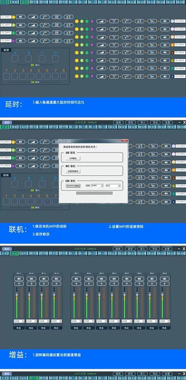The image size is (186, 380).
Task: Open input D delay icon in 延时 screenshot
Action: (68, 41)
